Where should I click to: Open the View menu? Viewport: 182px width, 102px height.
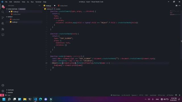[23, 2]
